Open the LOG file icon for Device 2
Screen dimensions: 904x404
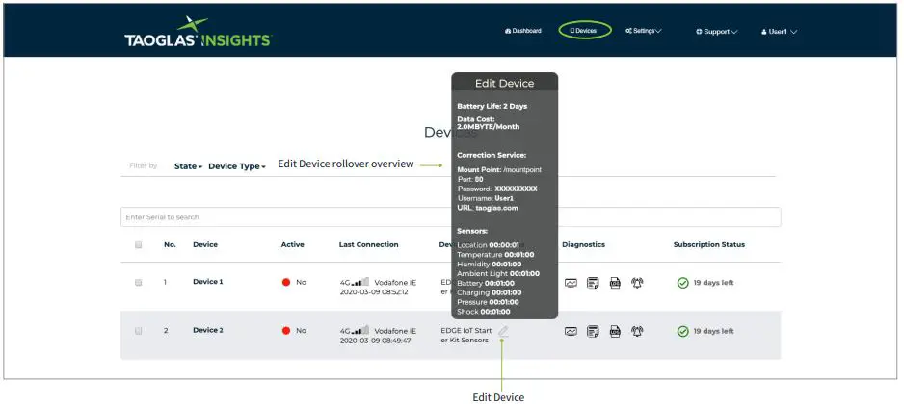(x=615, y=331)
